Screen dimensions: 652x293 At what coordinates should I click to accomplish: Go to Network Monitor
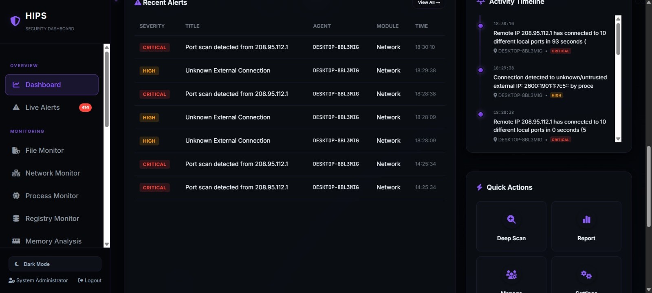(52, 173)
